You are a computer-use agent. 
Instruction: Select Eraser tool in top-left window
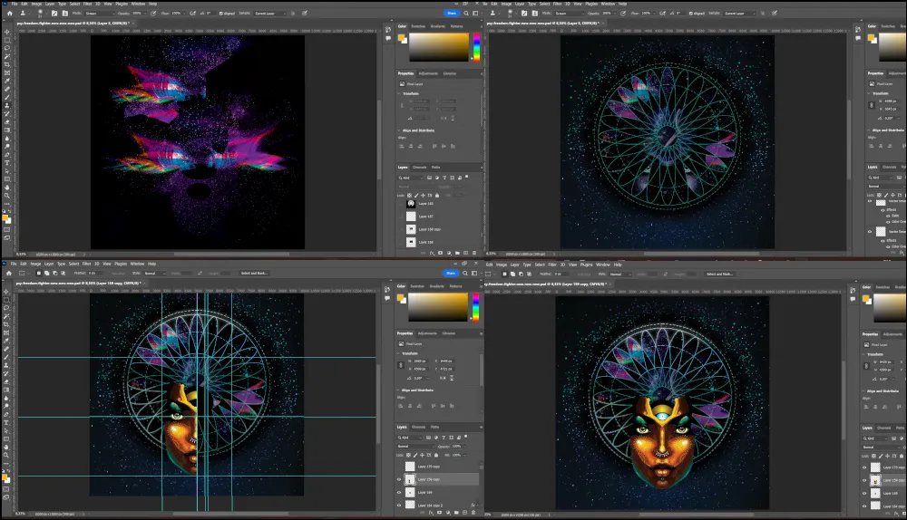point(7,122)
